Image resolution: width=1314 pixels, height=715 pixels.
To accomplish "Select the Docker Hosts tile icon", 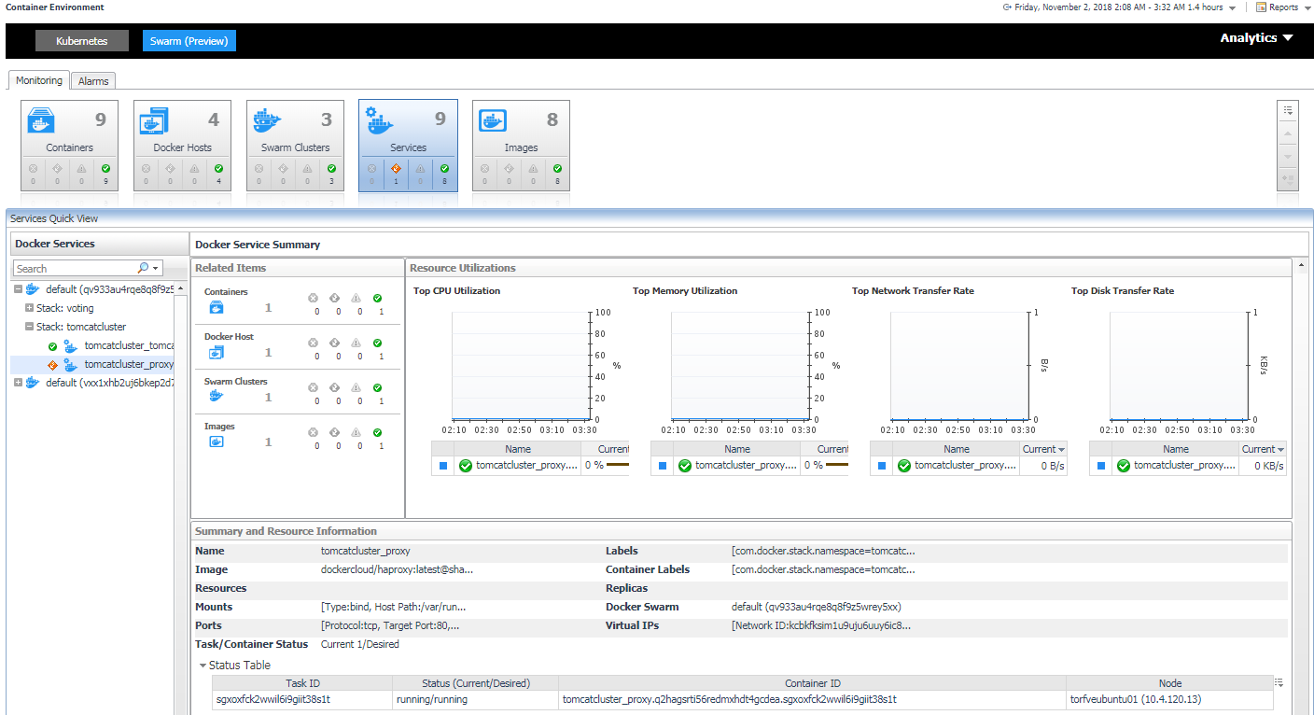I will pyautogui.click(x=153, y=121).
